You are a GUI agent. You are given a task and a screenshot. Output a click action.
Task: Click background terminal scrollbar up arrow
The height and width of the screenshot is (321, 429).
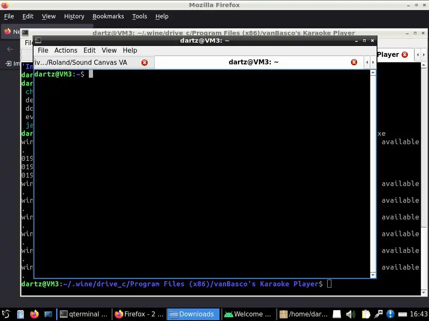[x=423, y=65]
